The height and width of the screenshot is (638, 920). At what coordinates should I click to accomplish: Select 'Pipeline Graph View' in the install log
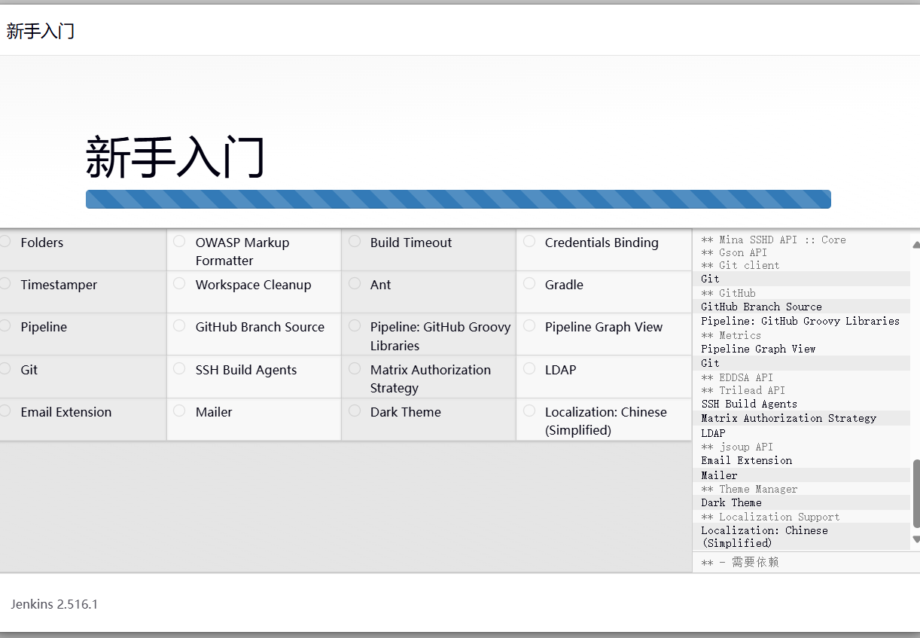pyautogui.click(x=758, y=349)
